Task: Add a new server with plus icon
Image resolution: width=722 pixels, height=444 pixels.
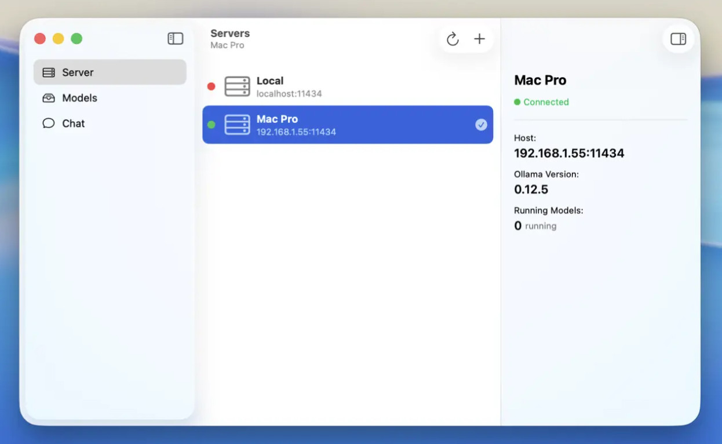Action: click(479, 39)
